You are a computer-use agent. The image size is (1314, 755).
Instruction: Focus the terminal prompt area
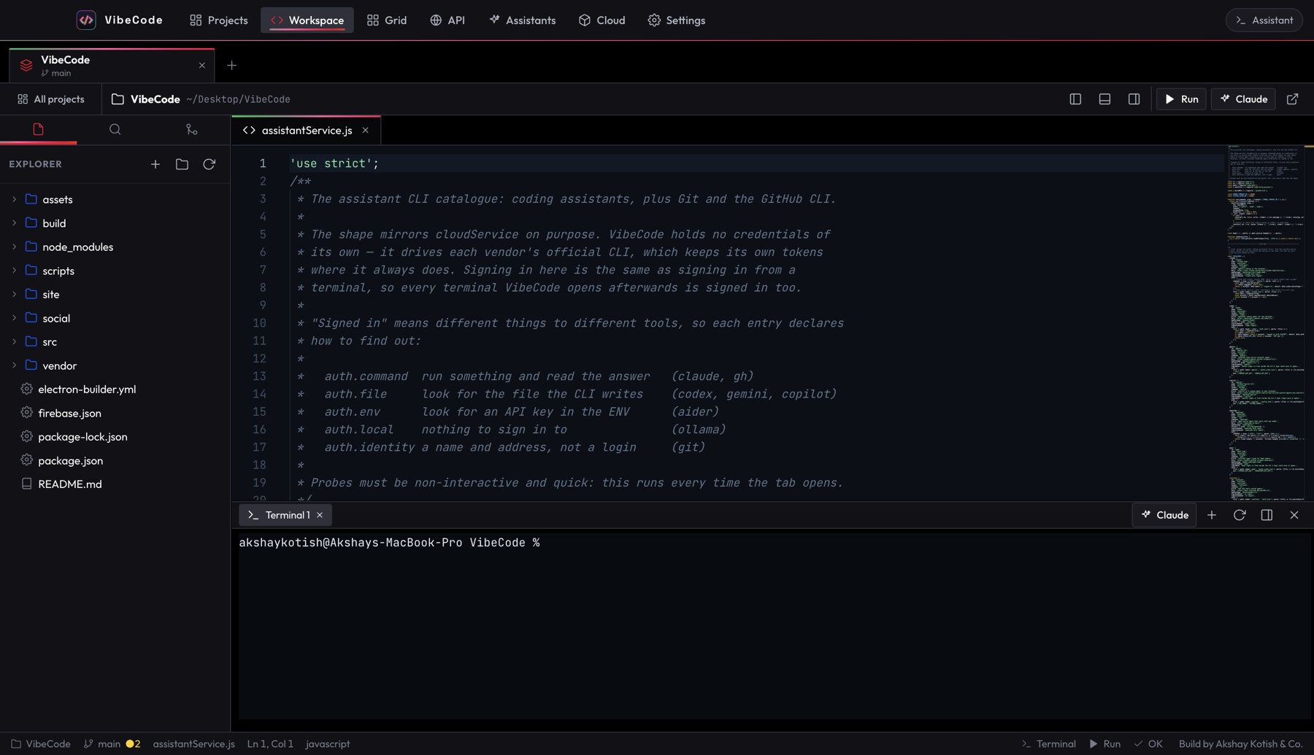[x=774, y=626]
